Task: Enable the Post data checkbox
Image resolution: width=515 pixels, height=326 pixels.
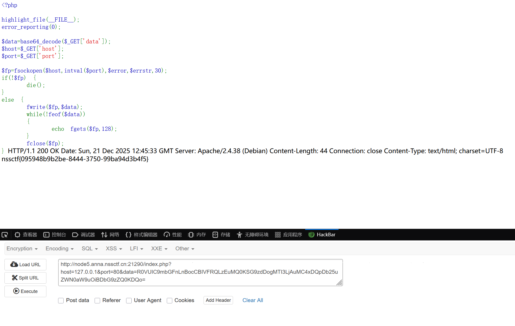Action: pyautogui.click(x=61, y=301)
